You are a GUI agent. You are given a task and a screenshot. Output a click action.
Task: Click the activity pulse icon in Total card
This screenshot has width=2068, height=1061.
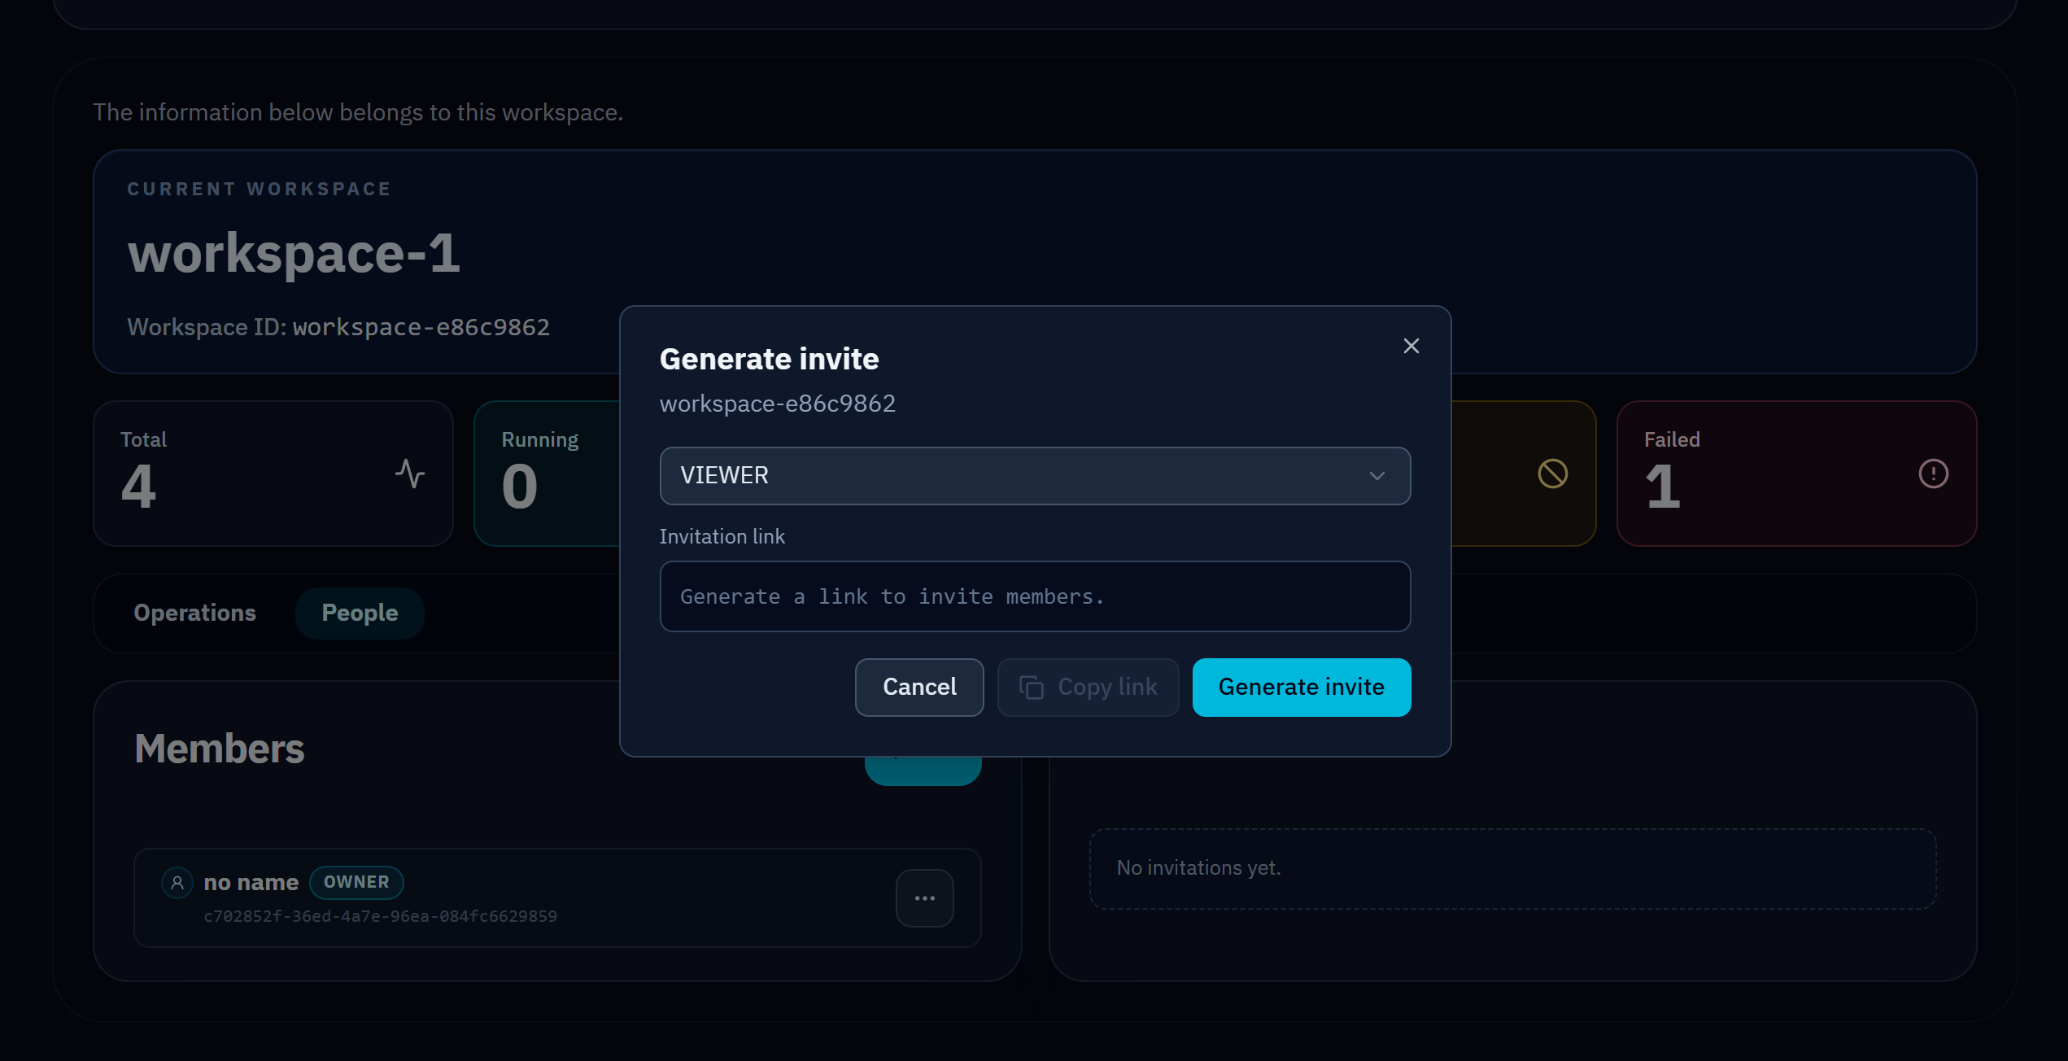click(x=410, y=474)
